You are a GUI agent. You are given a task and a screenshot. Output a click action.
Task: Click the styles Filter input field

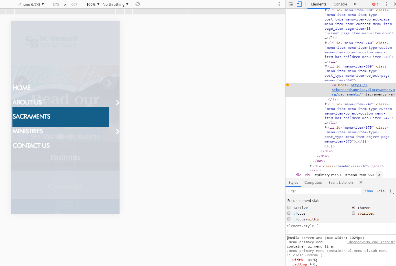(x=323, y=191)
